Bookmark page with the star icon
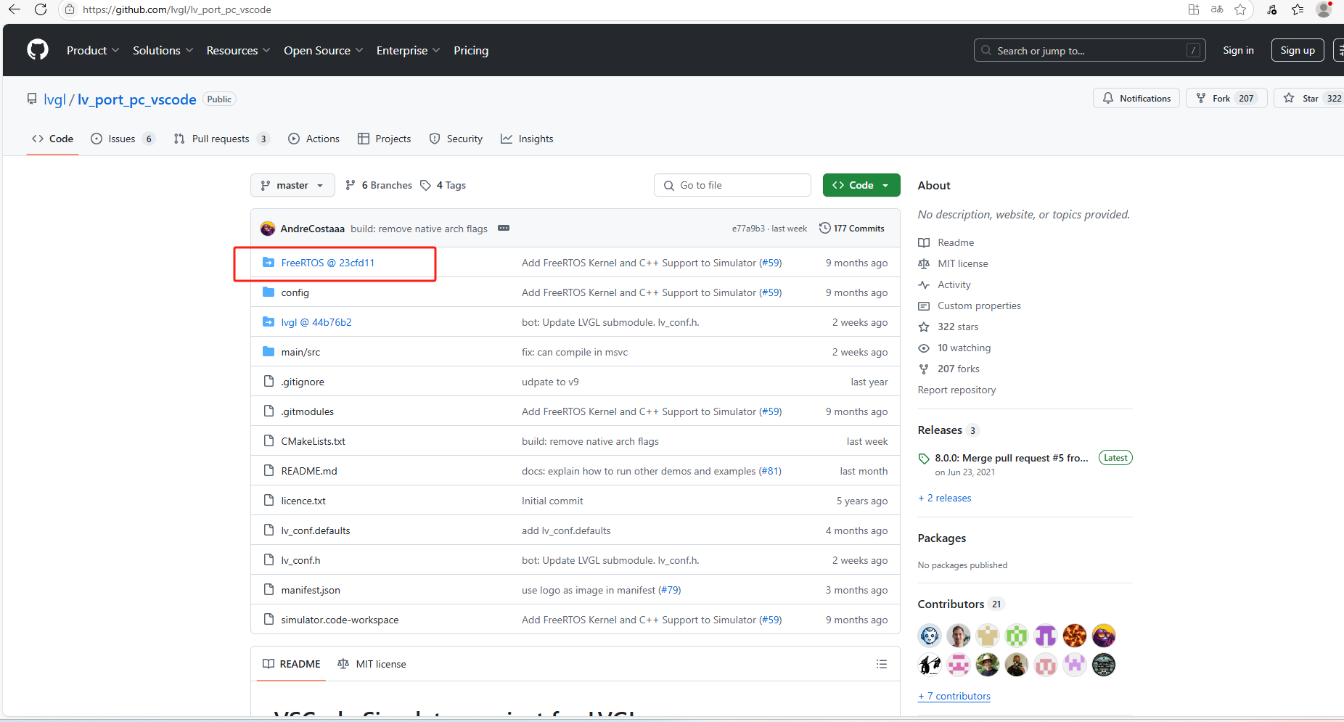1344x722 pixels. point(1240,9)
